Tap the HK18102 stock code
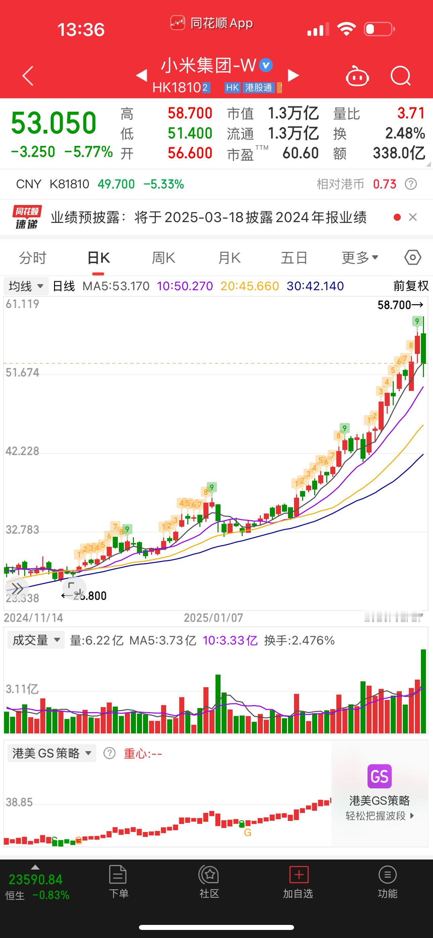The height and width of the screenshot is (938, 433). click(x=181, y=87)
